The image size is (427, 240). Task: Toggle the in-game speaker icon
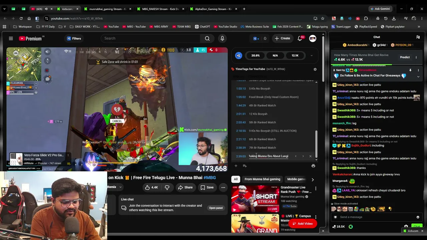[47, 52]
